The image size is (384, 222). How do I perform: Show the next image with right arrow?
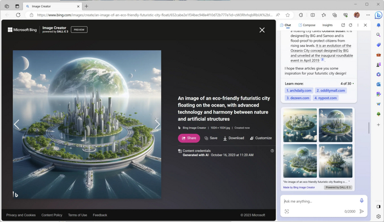(x=157, y=124)
